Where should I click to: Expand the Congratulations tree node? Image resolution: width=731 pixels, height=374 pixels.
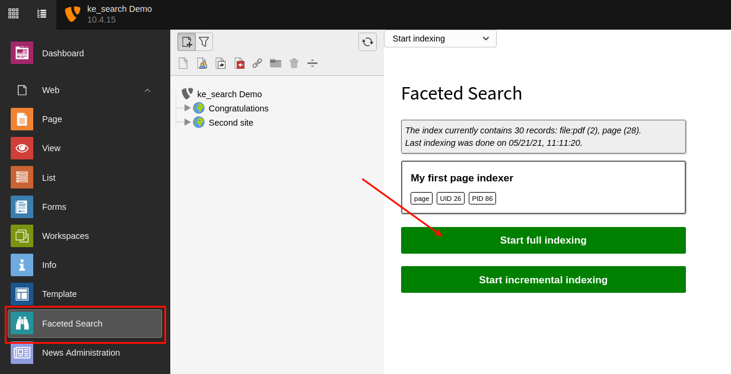point(187,108)
